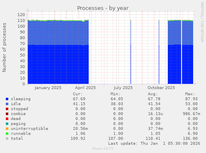Click runnable minimum value 1.00
The width and height of the screenshot is (206, 153).
tap(118, 134)
